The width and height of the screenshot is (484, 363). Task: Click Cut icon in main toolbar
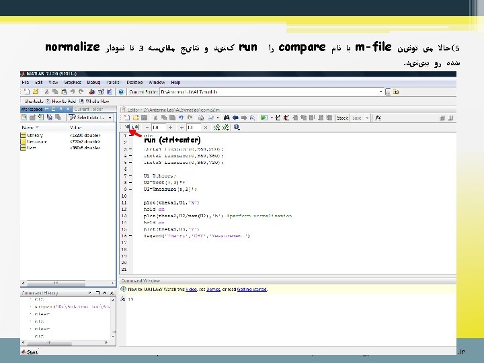pos(46,91)
